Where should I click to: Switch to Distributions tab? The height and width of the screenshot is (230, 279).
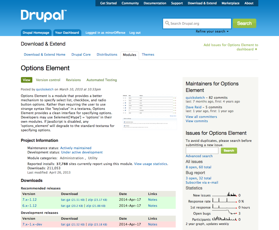point(107,54)
